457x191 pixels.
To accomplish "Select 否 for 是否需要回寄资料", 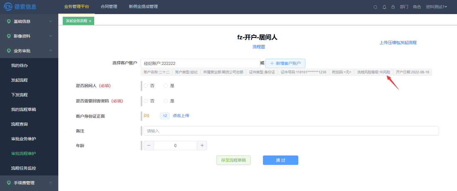I will 146,101.
